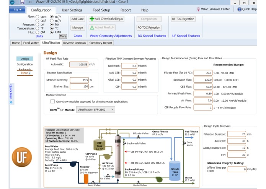Check only drinking water approved modules
This screenshot has height=189, width=266.
coord(52,101)
